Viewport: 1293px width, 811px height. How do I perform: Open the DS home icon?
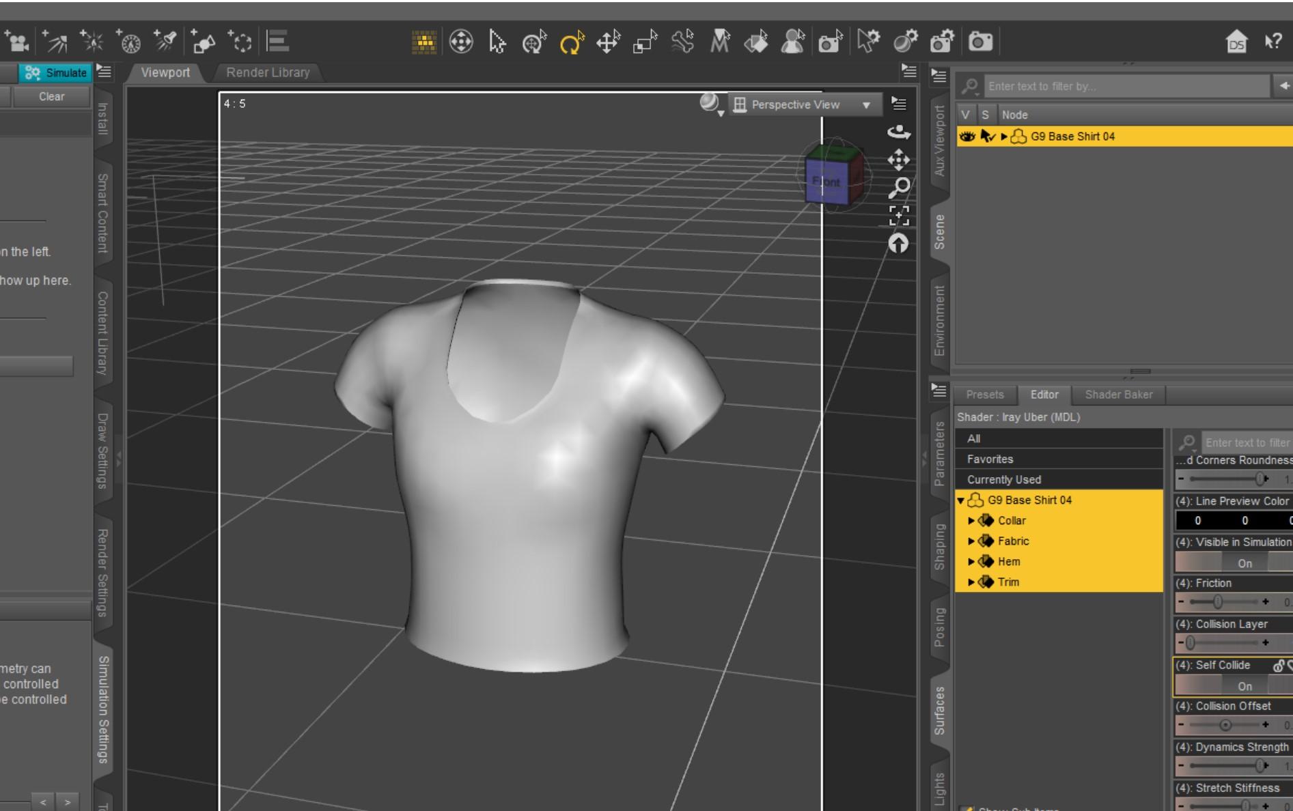pos(1236,42)
